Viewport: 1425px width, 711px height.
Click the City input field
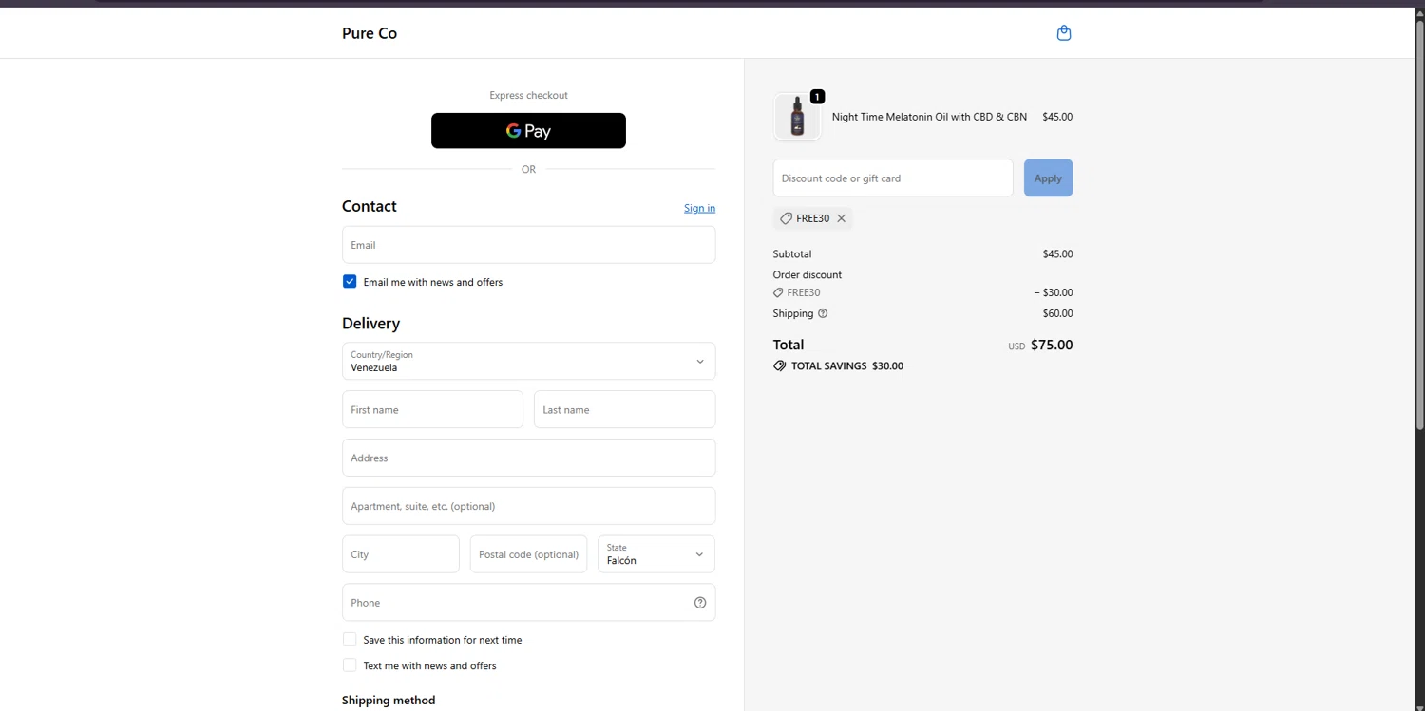[401, 554]
